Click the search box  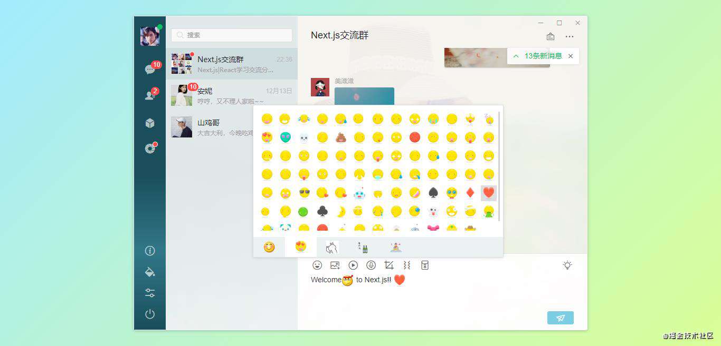point(232,35)
